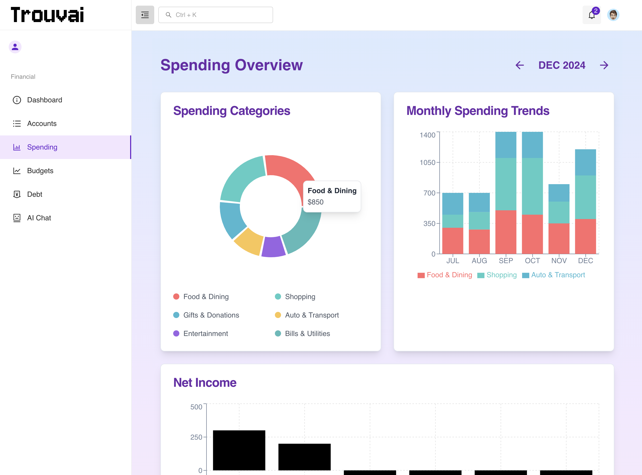Click the Budgets line chart icon

[17, 171]
